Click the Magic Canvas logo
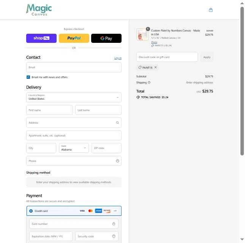This screenshot has width=245, height=243. pyautogui.click(x=39, y=10)
